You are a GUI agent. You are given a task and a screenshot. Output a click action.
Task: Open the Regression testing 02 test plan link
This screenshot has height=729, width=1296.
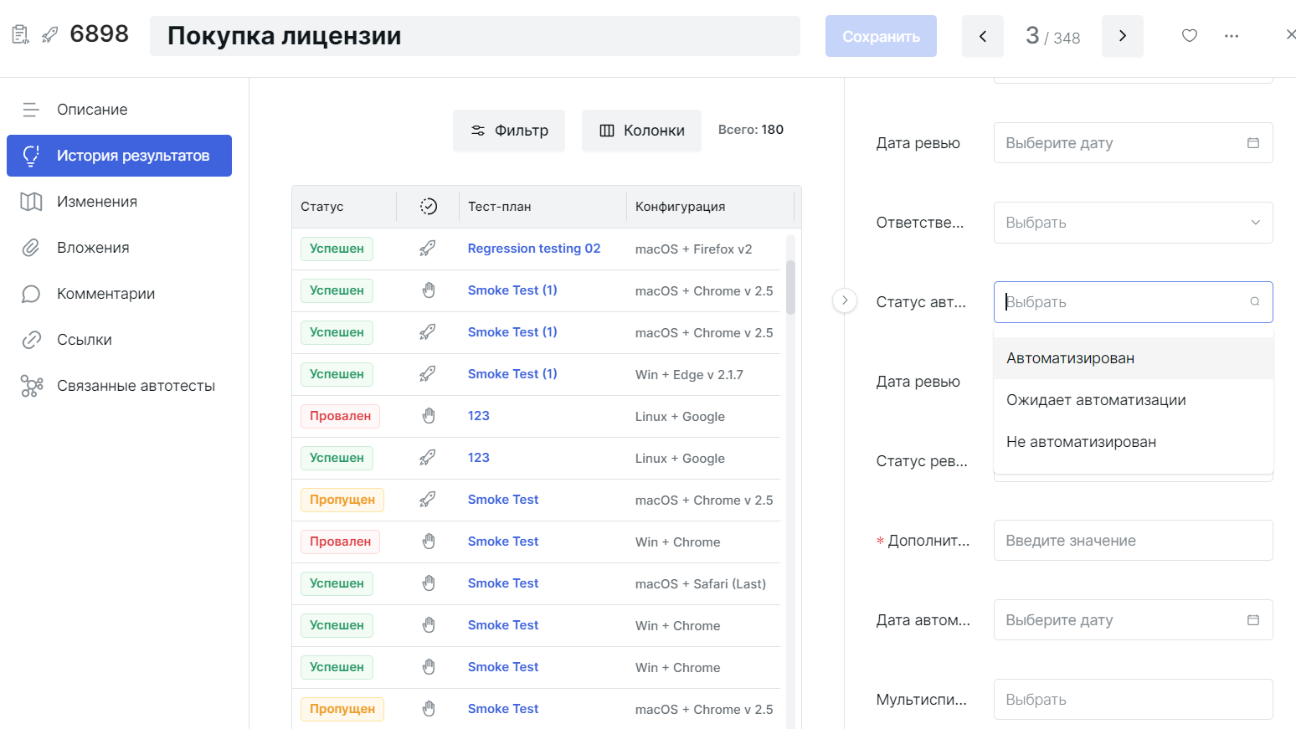pos(533,248)
